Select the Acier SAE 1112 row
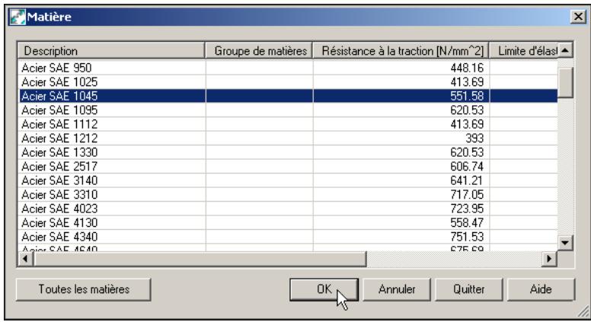 click(288, 124)
